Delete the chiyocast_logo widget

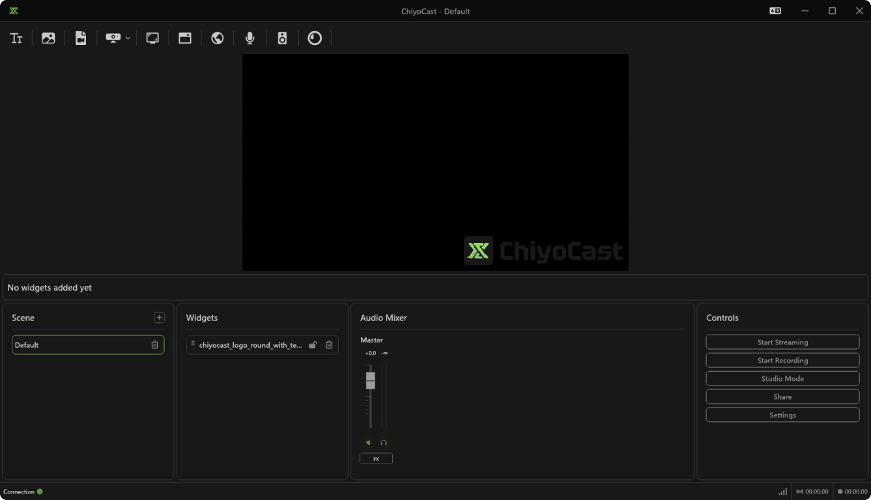pyautogui.click(x=329, y=345)
